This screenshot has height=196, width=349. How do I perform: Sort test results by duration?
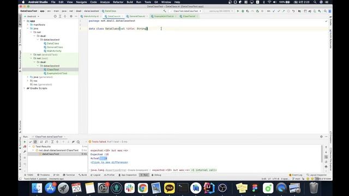pyautogui.click(x=46, y=142)
